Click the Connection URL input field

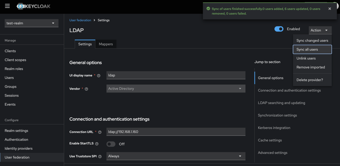coord(176,132)
